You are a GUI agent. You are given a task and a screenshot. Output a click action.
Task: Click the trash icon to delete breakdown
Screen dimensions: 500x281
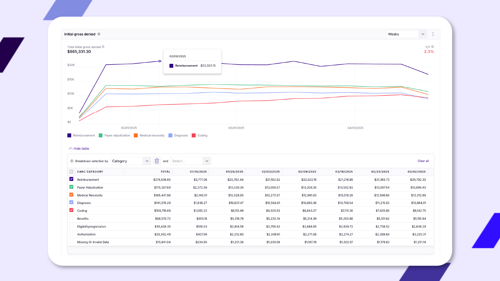157,161
